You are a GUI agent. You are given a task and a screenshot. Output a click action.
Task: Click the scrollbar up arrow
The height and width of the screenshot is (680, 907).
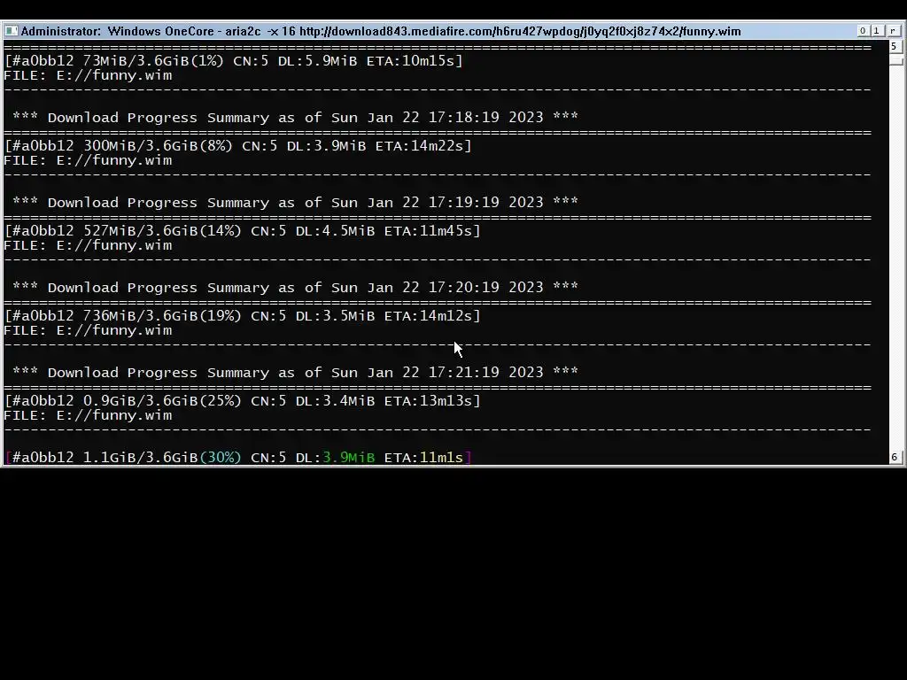[895, 46]
